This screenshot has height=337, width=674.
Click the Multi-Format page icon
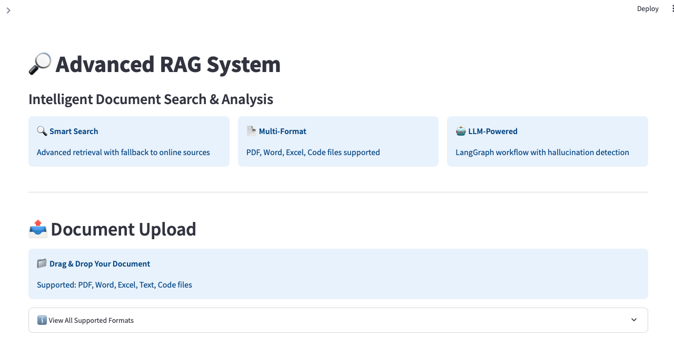pyautogui.click(x=251, y=131)
